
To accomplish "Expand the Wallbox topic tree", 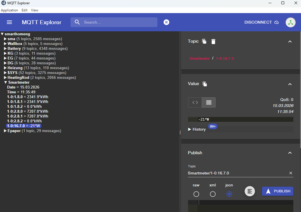I will [x=5, y=44].
